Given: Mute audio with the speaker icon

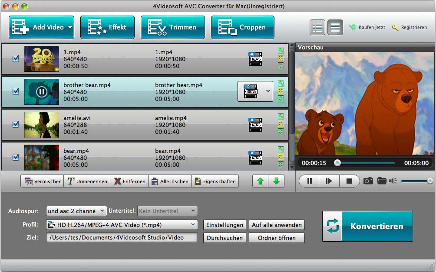Looking at the screenshot, I should coord(393,181).
